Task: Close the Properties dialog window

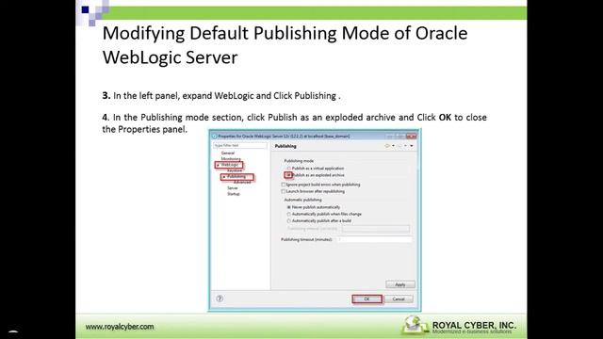Action: coord(411,136)
